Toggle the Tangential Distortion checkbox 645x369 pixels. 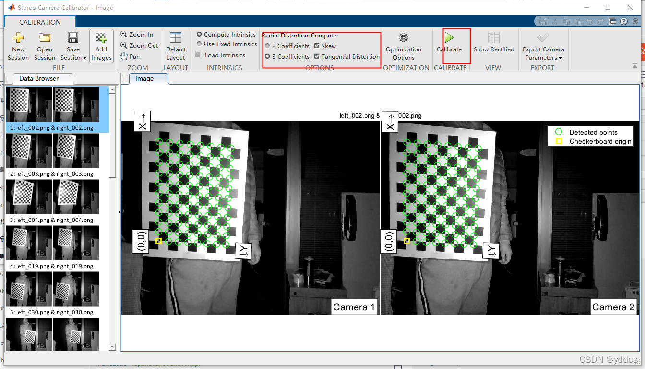(x=346, y=57)
